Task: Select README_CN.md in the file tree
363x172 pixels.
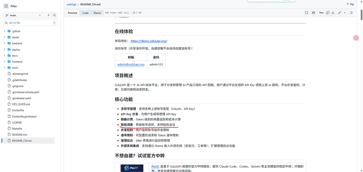Action: (x=28, y=141)
